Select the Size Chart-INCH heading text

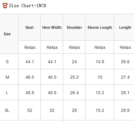pos(28,6)
